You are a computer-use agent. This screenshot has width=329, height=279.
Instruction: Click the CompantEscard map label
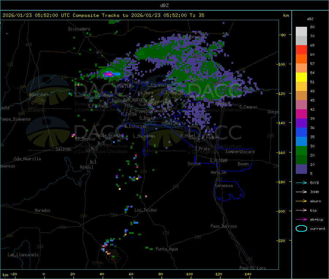[240, 152]
